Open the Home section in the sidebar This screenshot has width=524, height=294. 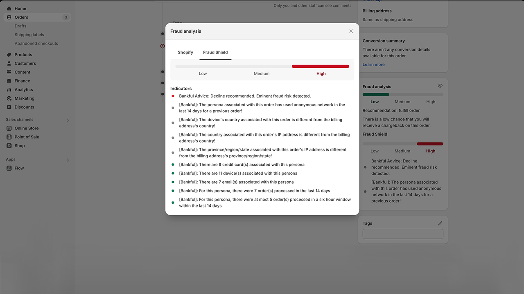(18, 8)
